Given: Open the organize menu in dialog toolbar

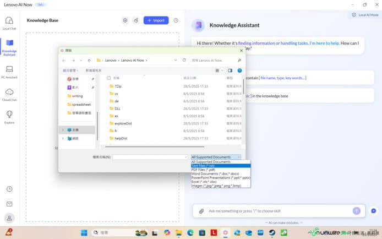Looking at the screenshot, I should click(x=70, y=70).
